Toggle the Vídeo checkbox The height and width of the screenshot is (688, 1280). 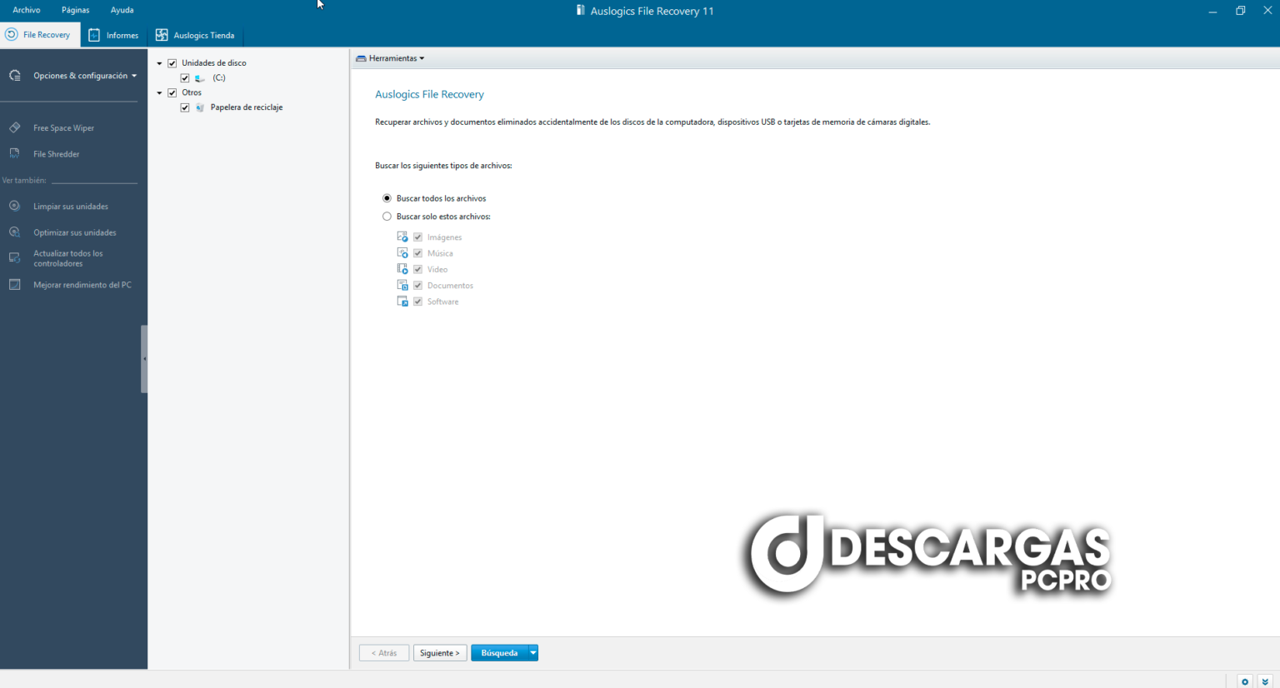point(418,269)
